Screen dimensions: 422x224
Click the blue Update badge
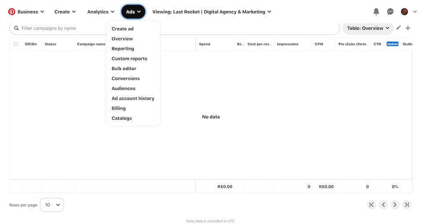393,44
